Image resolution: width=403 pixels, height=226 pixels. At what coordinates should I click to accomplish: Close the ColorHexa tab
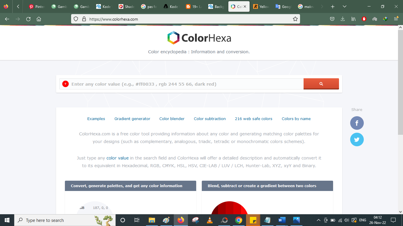click(245, 6)
